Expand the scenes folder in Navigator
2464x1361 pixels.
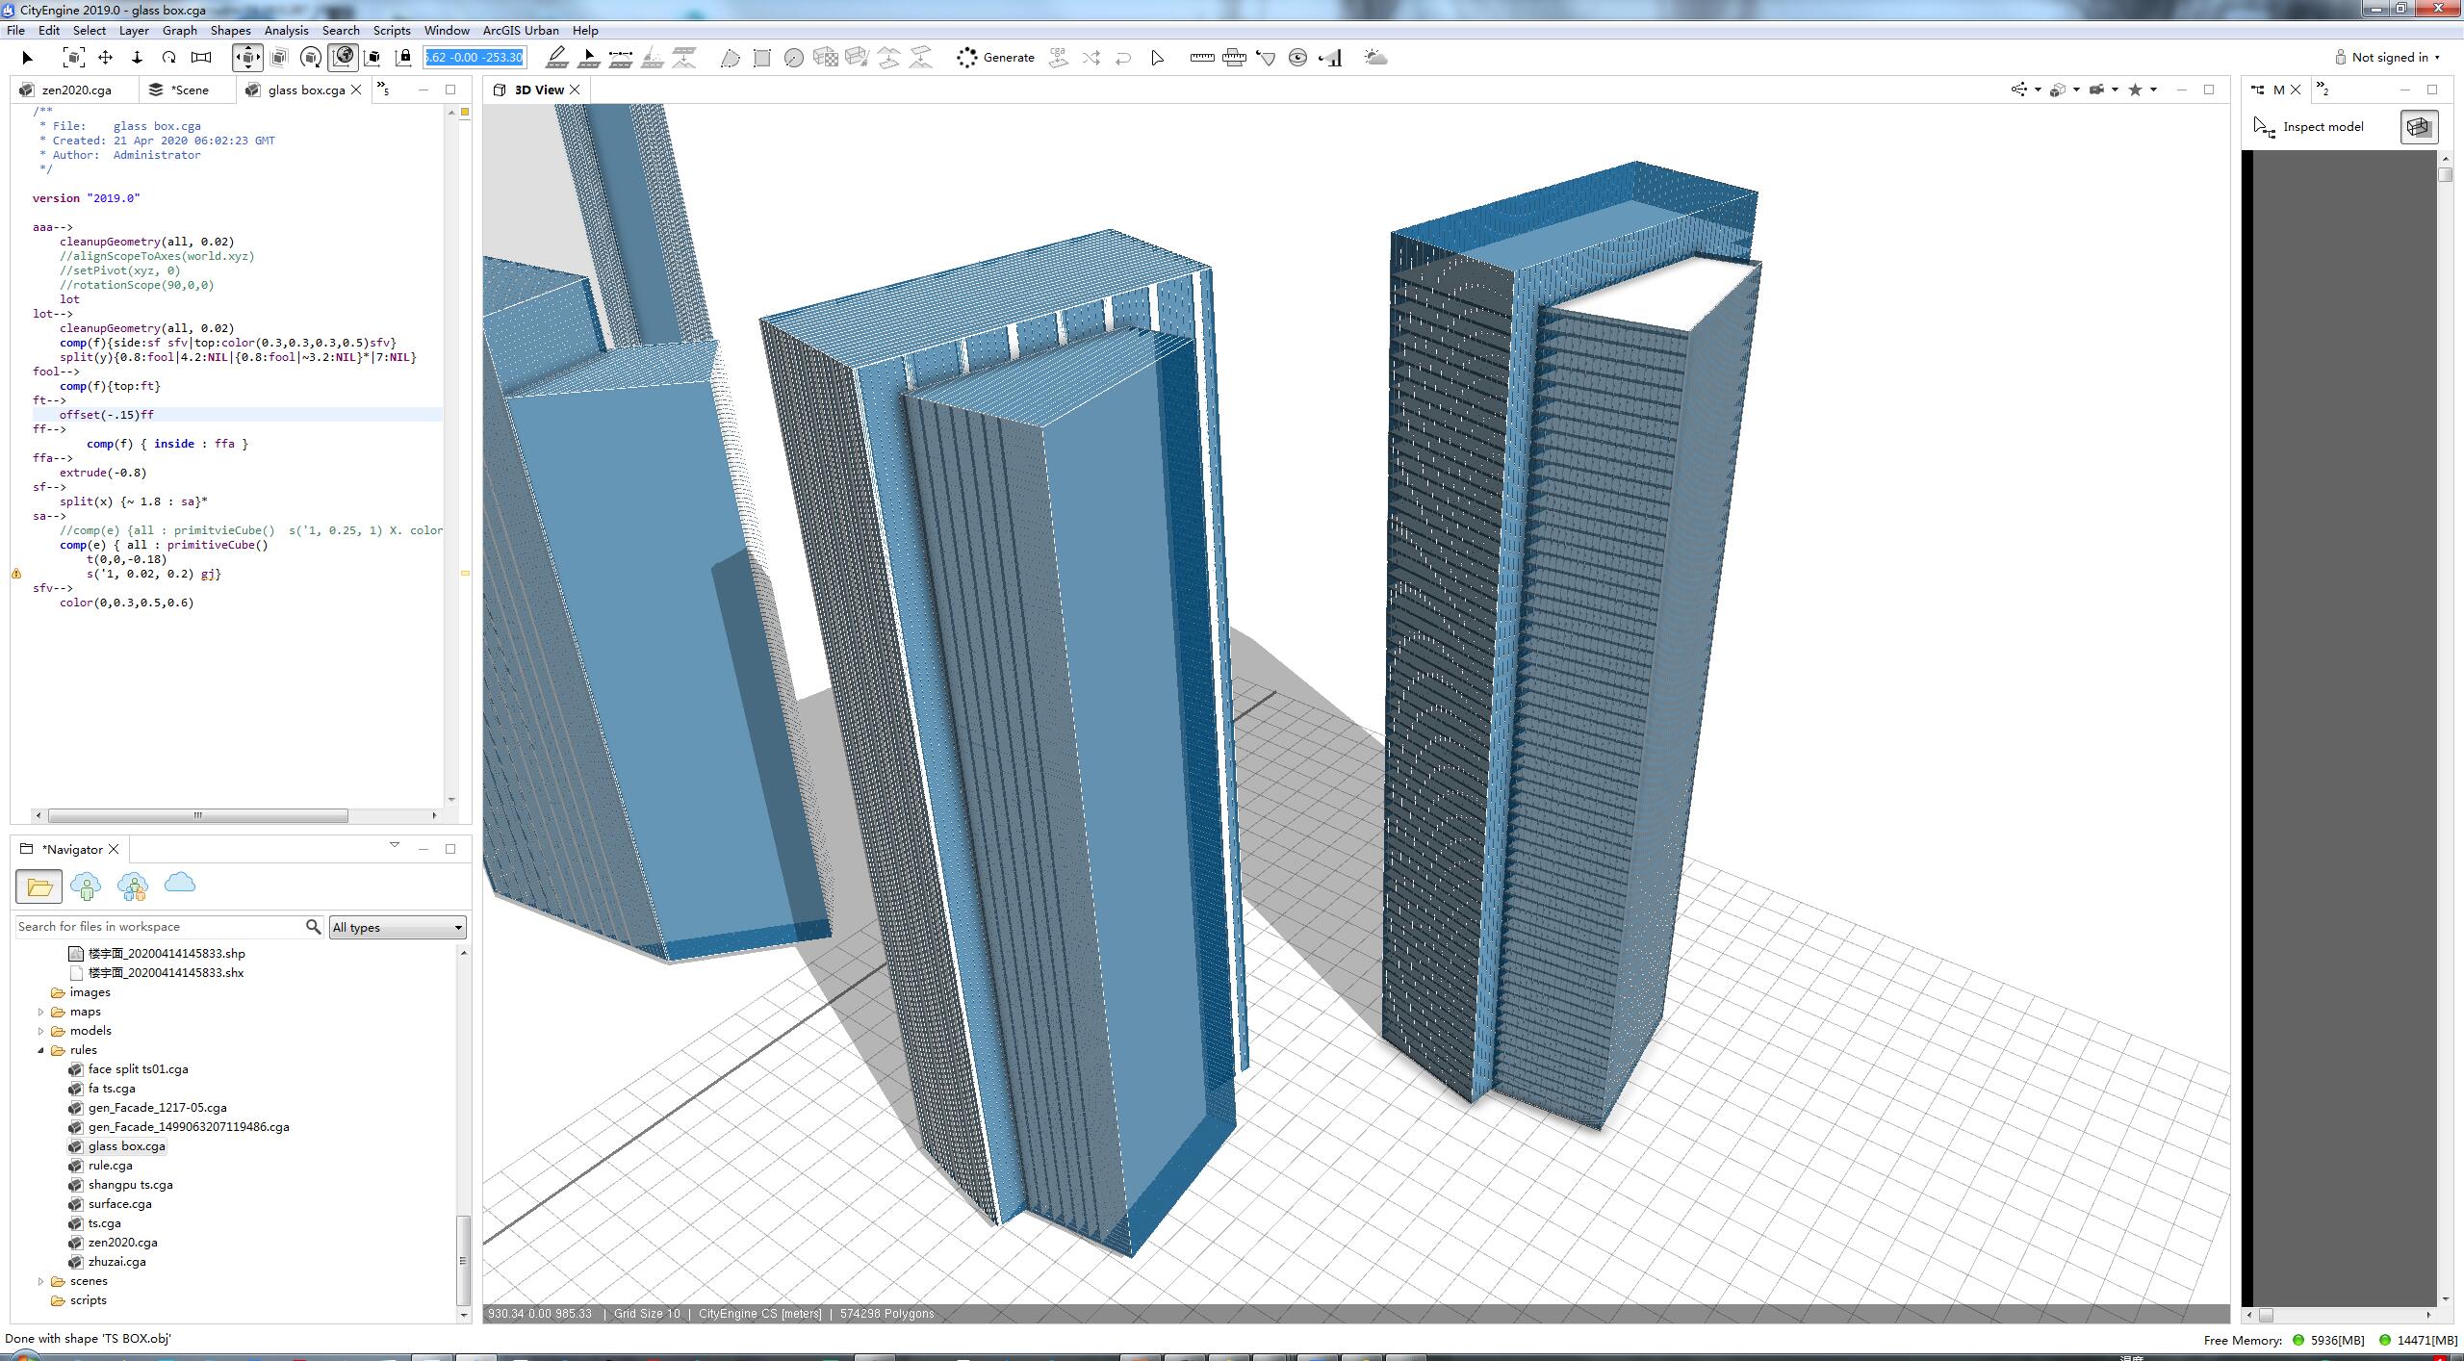point(40,1281)
